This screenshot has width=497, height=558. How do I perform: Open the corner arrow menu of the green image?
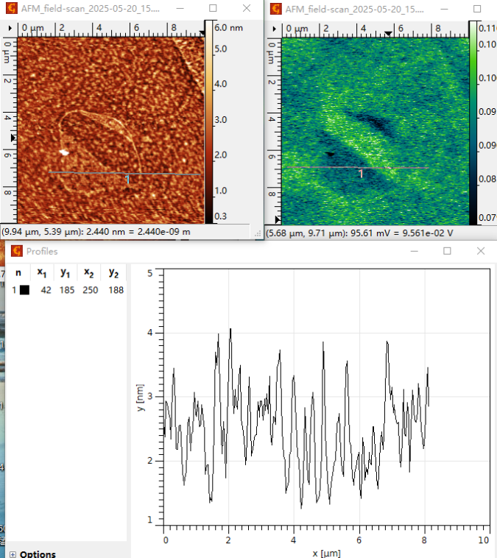tap(275, 28)
